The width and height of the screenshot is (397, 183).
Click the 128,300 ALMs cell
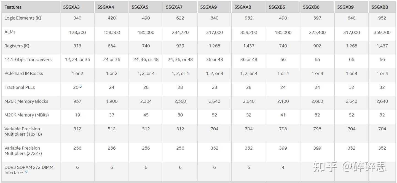[77, 32]
